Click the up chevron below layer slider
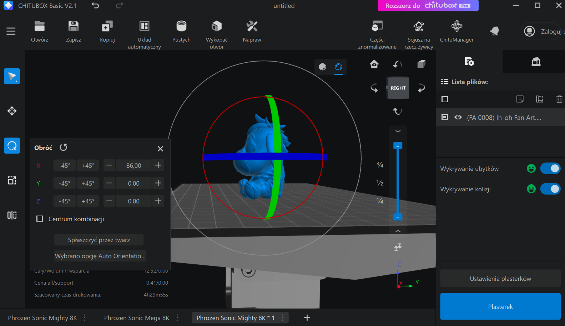This screenshot has height=326, width=565. pyautogui.click(x=398, y=231)
